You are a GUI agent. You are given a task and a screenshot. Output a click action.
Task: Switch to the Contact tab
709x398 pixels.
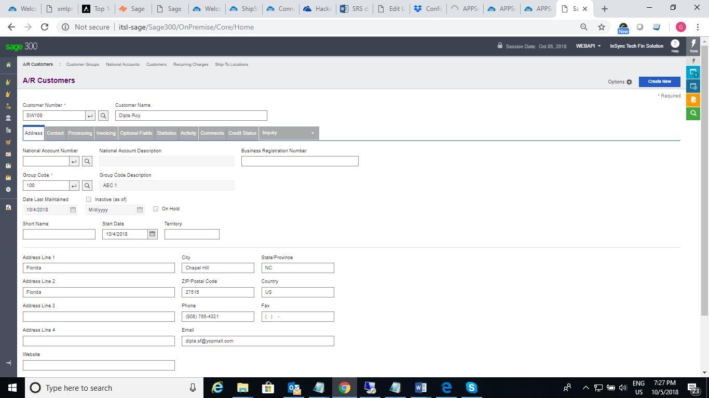55,133
